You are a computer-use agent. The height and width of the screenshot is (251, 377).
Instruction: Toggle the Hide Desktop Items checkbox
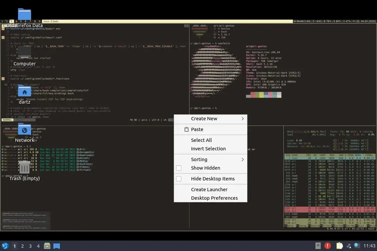coord(179,179)
